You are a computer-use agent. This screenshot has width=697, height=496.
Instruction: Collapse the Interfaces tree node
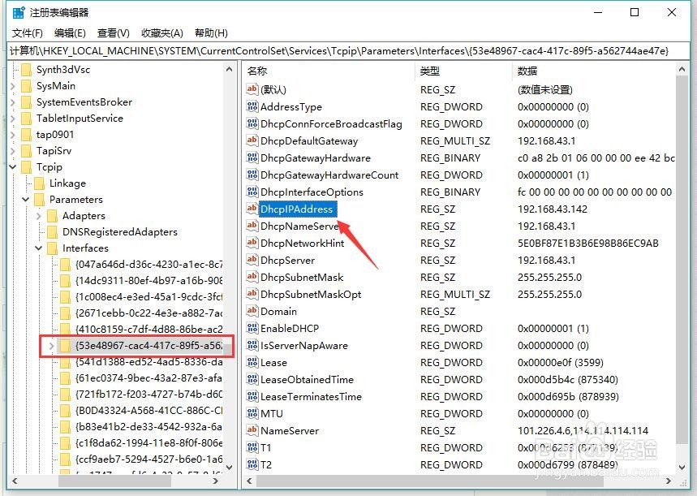coord(39,248)
